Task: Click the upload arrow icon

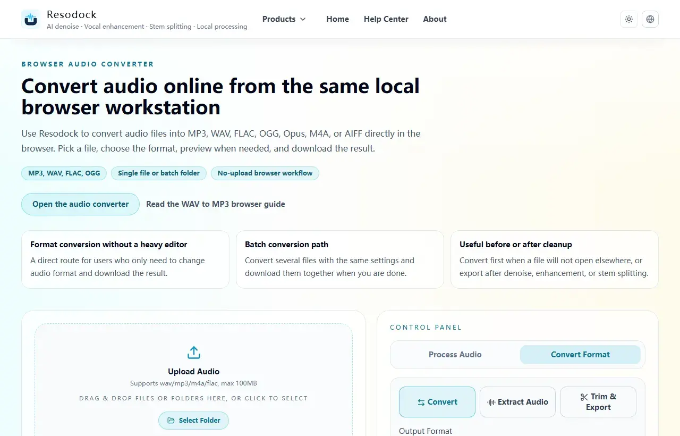Action: tap(194, 353)
